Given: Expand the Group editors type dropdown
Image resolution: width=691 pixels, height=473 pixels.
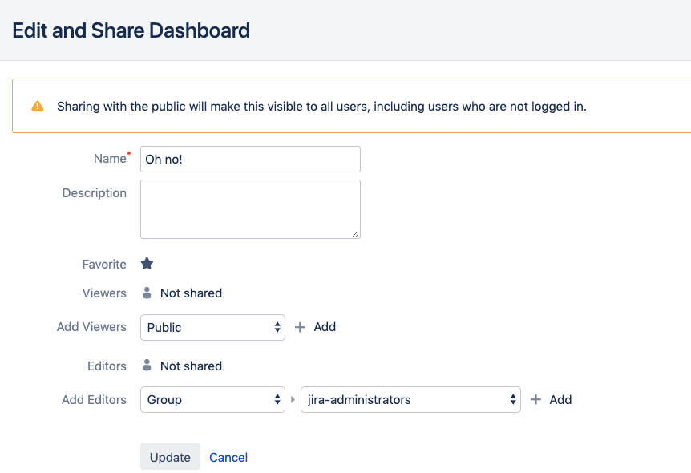Looking at the screenshot, I should click(212, 399).
